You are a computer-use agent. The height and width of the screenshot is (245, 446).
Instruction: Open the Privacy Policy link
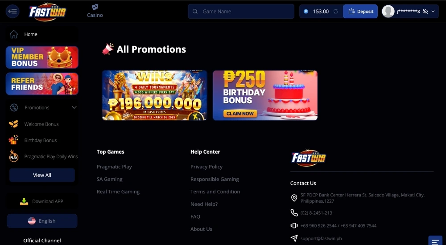(206, 167)
